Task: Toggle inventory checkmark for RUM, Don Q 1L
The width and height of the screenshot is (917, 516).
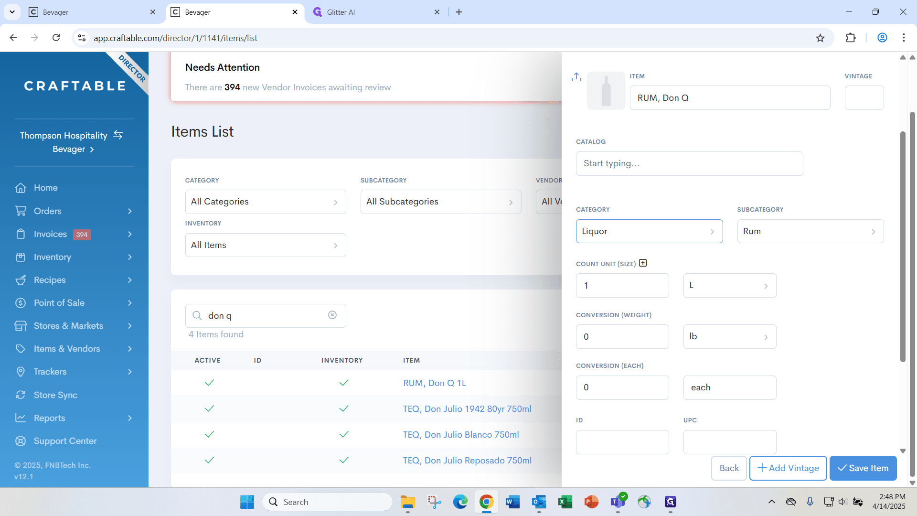Action: coord(344,383)
